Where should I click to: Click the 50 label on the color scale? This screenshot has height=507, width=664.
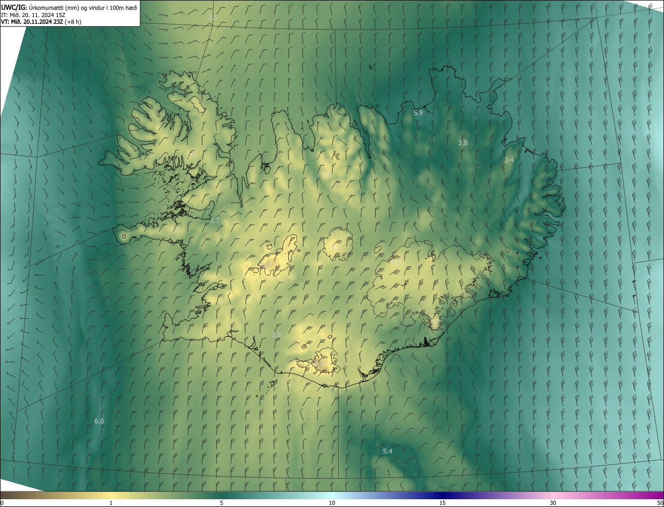[x=660, y=503]
